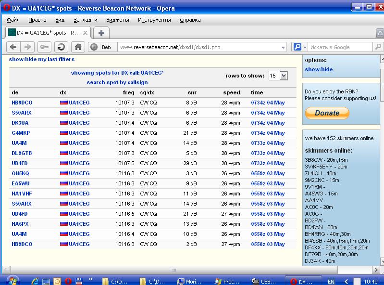This screenshot has height=285, width=384.
Task: Click the yellow Donate button
Action: tap(327, 113)
